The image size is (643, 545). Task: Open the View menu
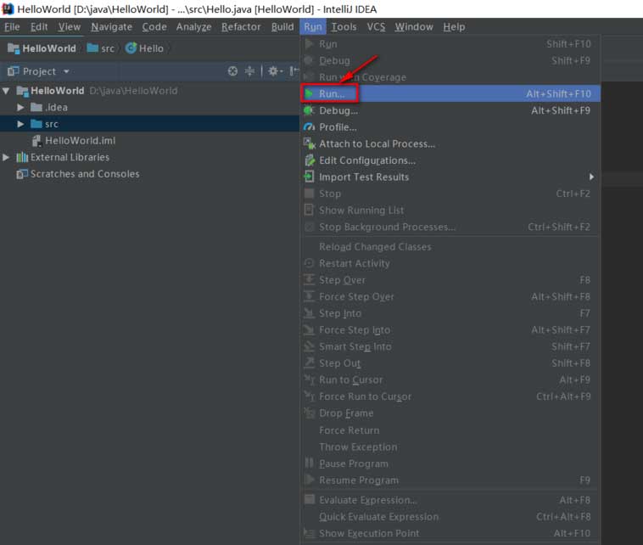[x=69, y=26]
